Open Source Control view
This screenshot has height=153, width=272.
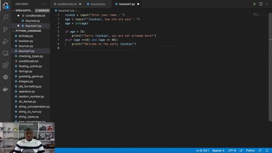point(6,29)
